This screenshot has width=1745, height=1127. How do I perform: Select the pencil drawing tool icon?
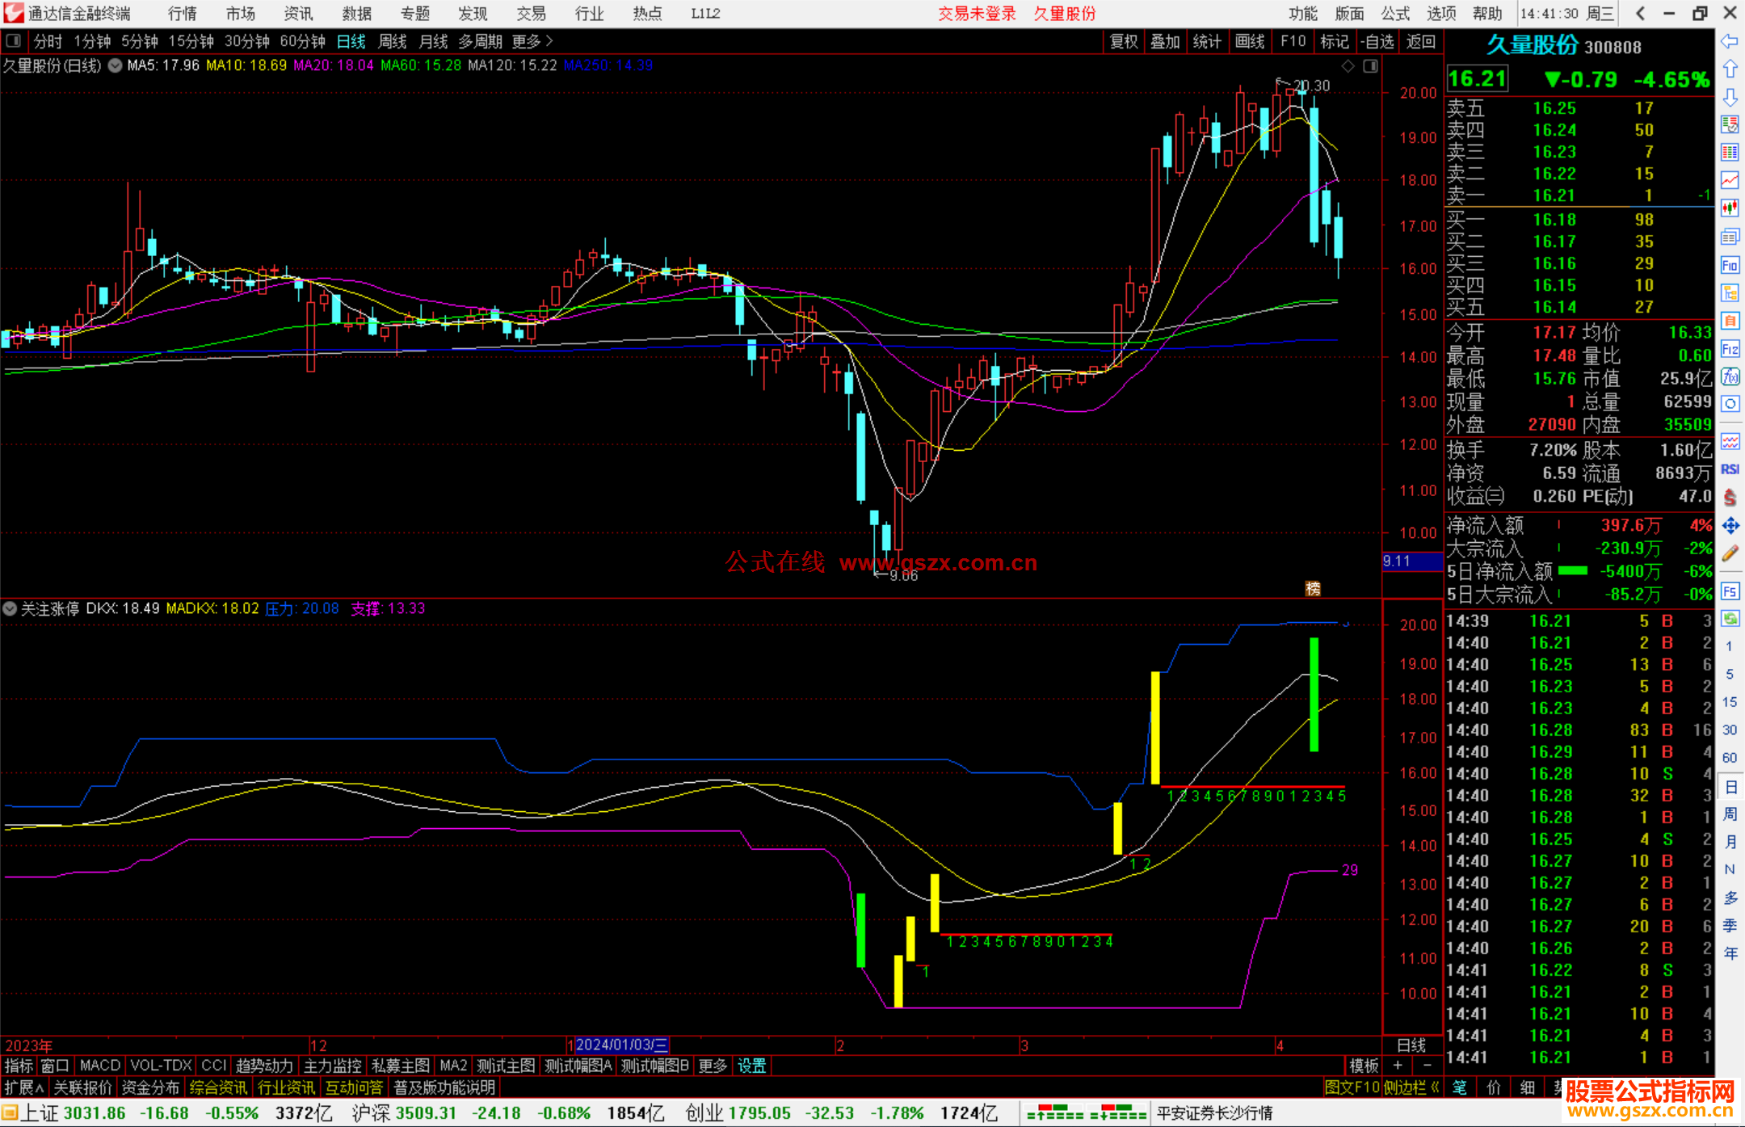[x=1730, y=554]
